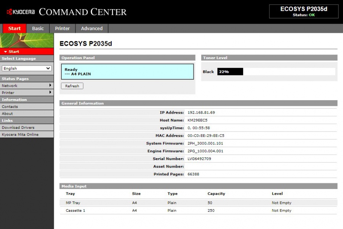Open the Printer tab in top navigation
Screen dimensions: 343x229
pos(62,28)
